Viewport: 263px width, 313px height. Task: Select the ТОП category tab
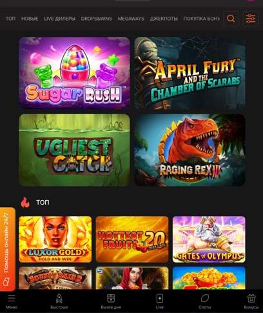point(10,19)
